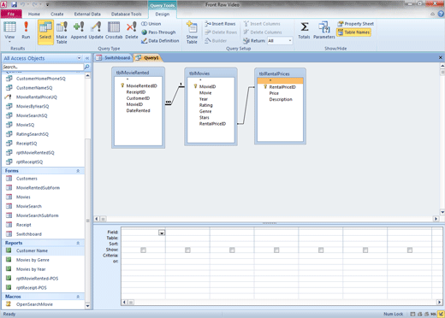Click Delete Columns in Query Setup
The height and width of the screenshot is (318, 445).
[x=263, y=32]
